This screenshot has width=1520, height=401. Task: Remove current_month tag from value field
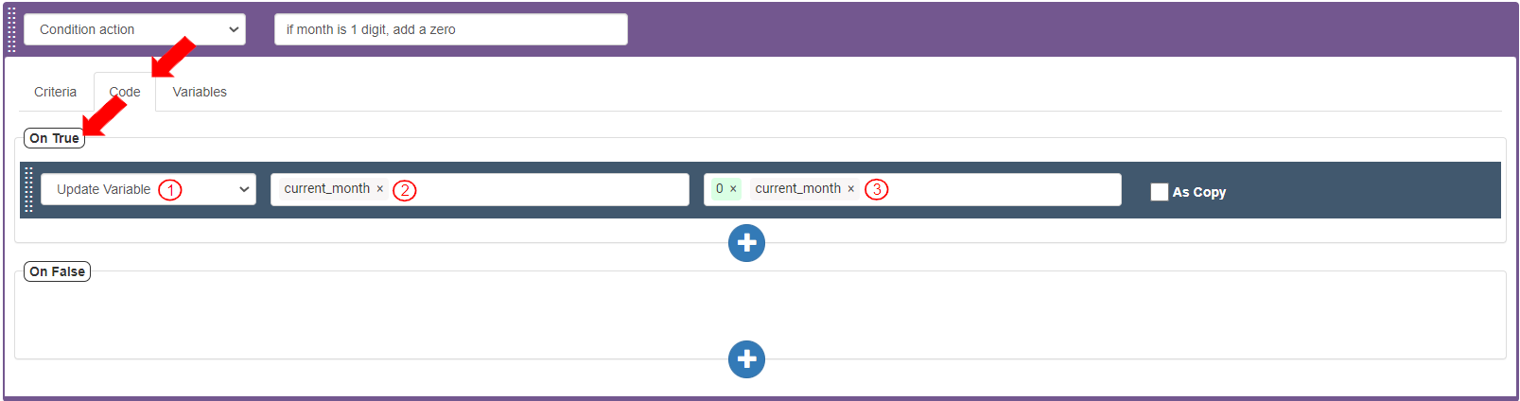pos(850,189)
